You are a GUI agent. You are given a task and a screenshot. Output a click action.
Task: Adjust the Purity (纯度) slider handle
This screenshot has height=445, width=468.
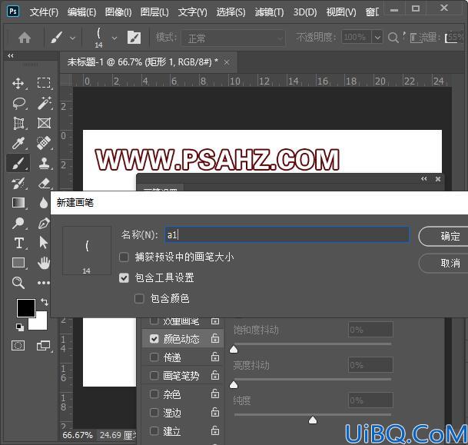313,420
